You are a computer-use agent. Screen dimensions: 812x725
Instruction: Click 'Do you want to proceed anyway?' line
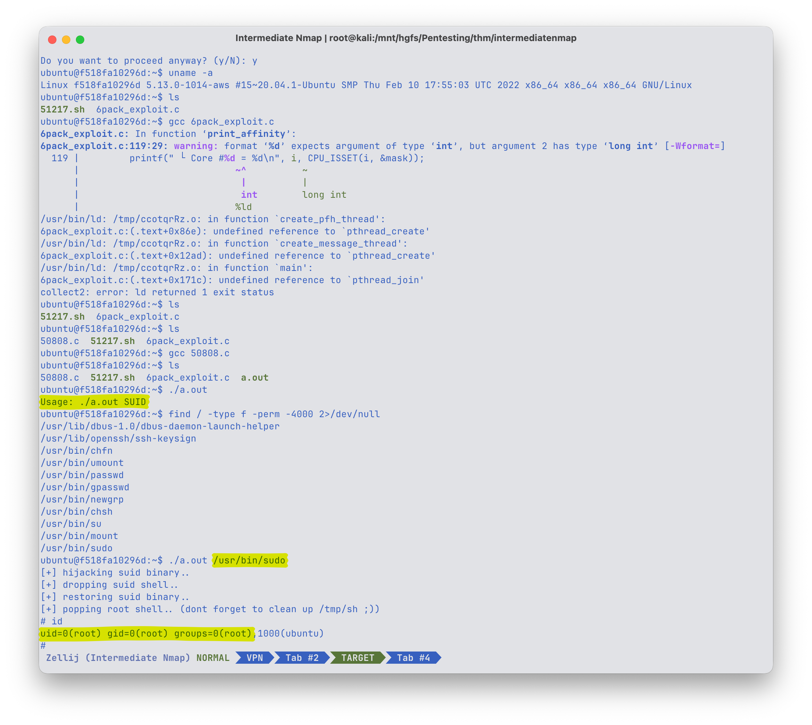click(149, 61)
